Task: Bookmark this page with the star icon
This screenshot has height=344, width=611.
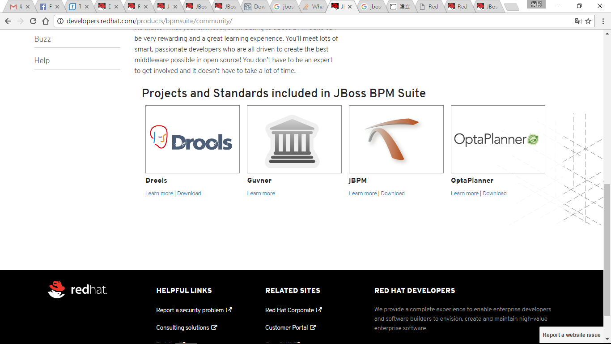Action: pos(588,21)
